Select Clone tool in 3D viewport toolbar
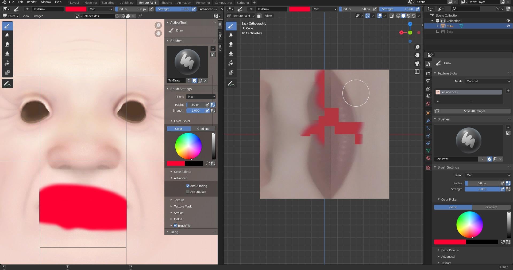 pyautogui.click(x=231, y=54)
